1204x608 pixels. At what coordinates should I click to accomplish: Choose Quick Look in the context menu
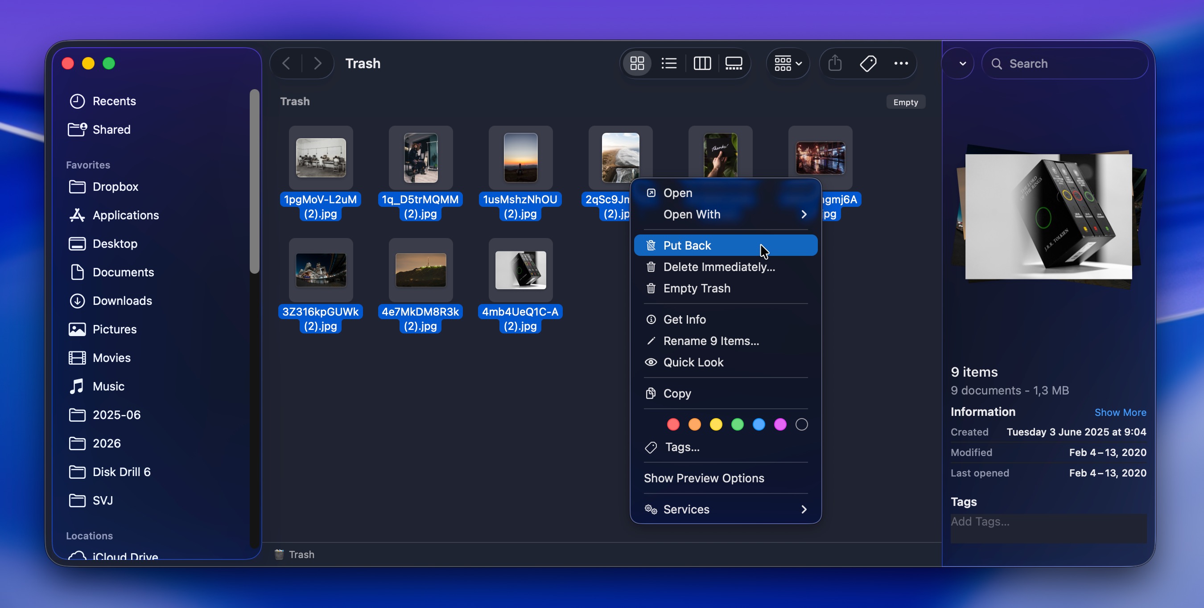click(693, 362)
